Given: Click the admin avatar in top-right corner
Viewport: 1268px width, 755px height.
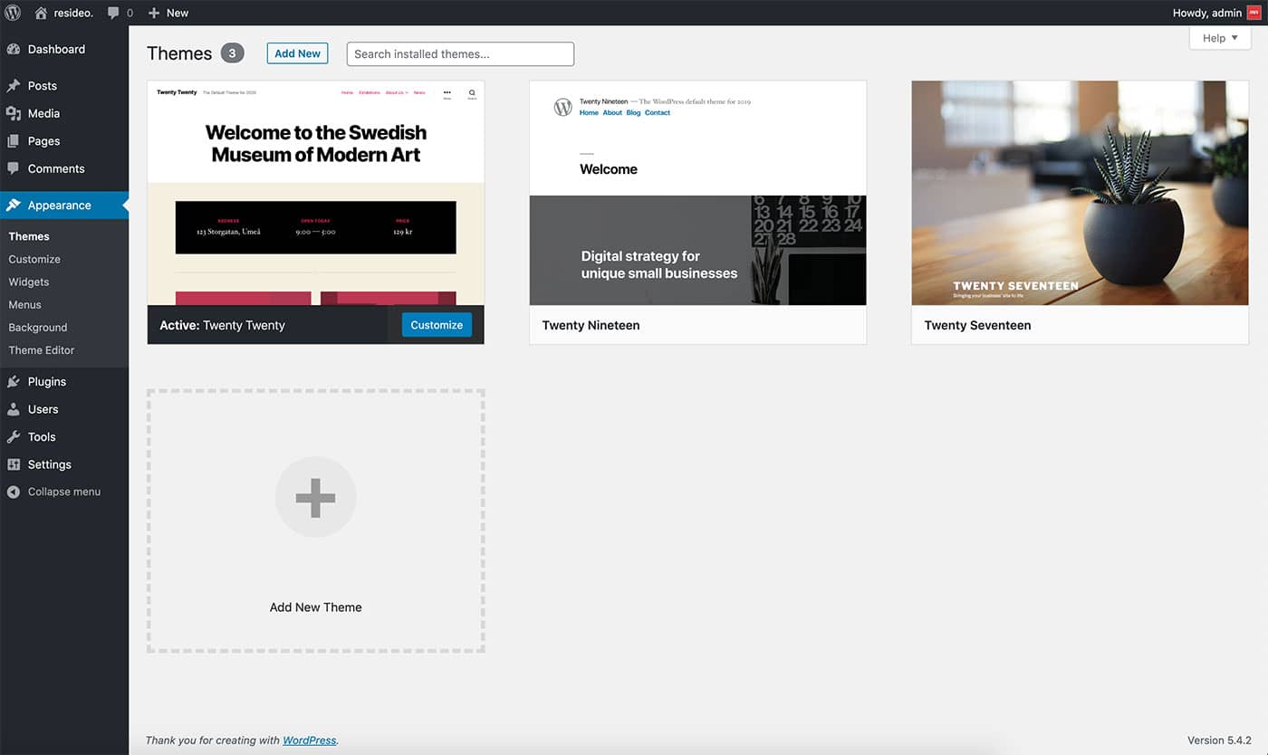Looking at the screenshot, I should (1254, 13).
